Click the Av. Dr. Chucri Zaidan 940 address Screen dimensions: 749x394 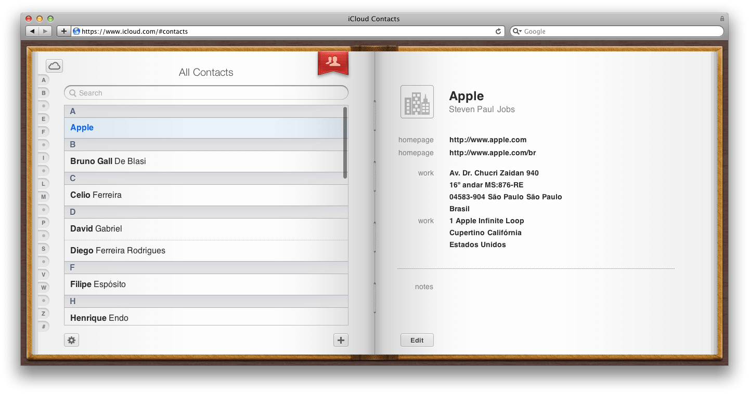point(494,173)
